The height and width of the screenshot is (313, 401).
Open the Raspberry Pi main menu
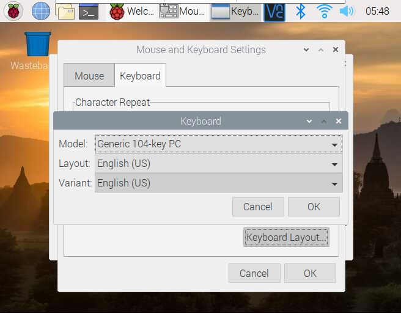click(x=13, y=11)
